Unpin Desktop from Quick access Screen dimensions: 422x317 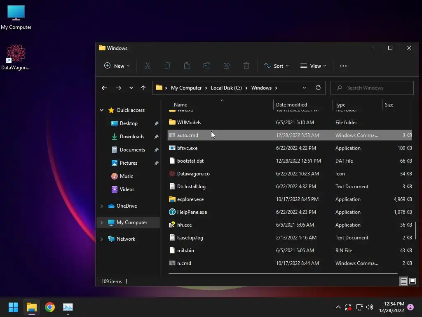click(x=156, y=123)
